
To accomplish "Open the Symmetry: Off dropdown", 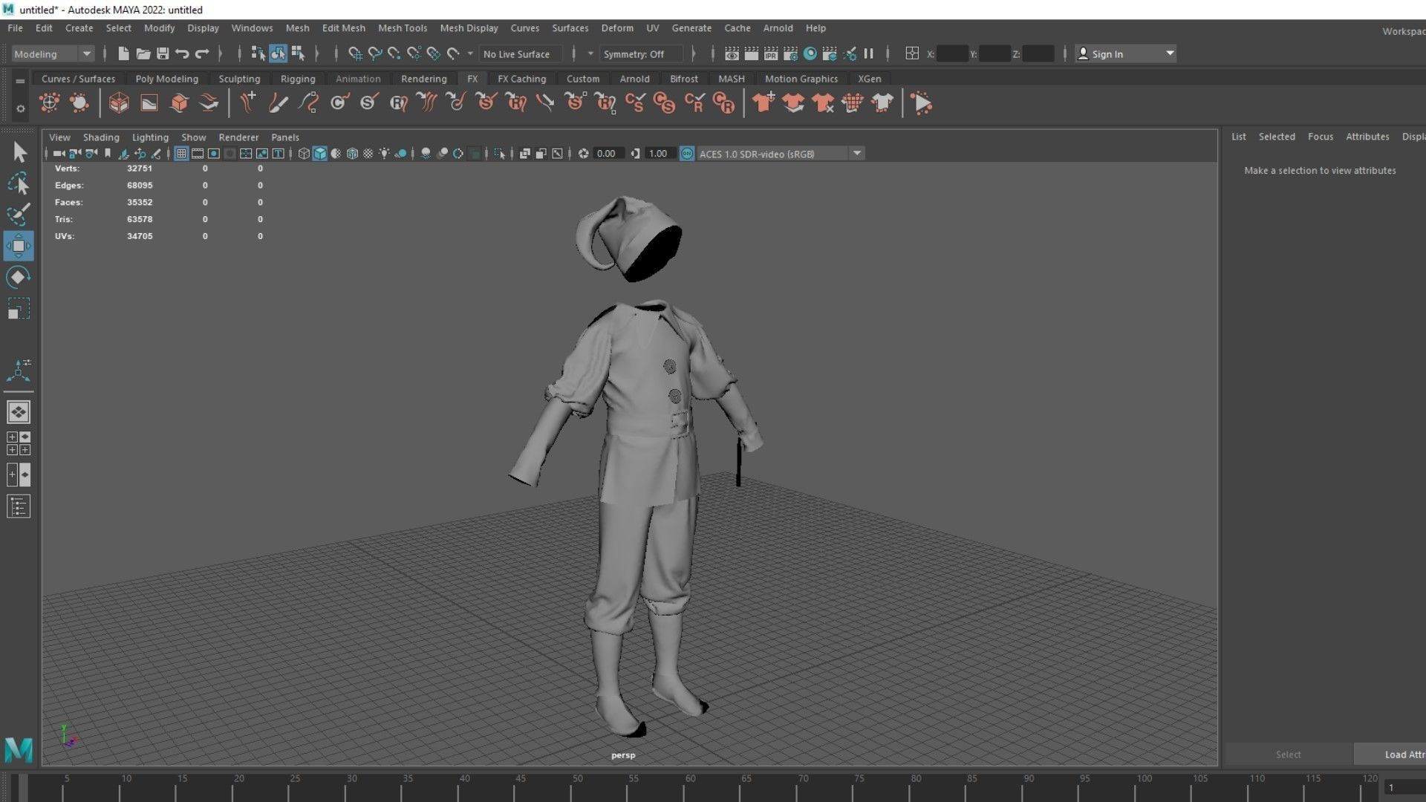I will [x=642, y=53].
